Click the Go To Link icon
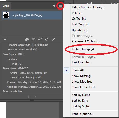119x118 pixels. tap(40, 39)
